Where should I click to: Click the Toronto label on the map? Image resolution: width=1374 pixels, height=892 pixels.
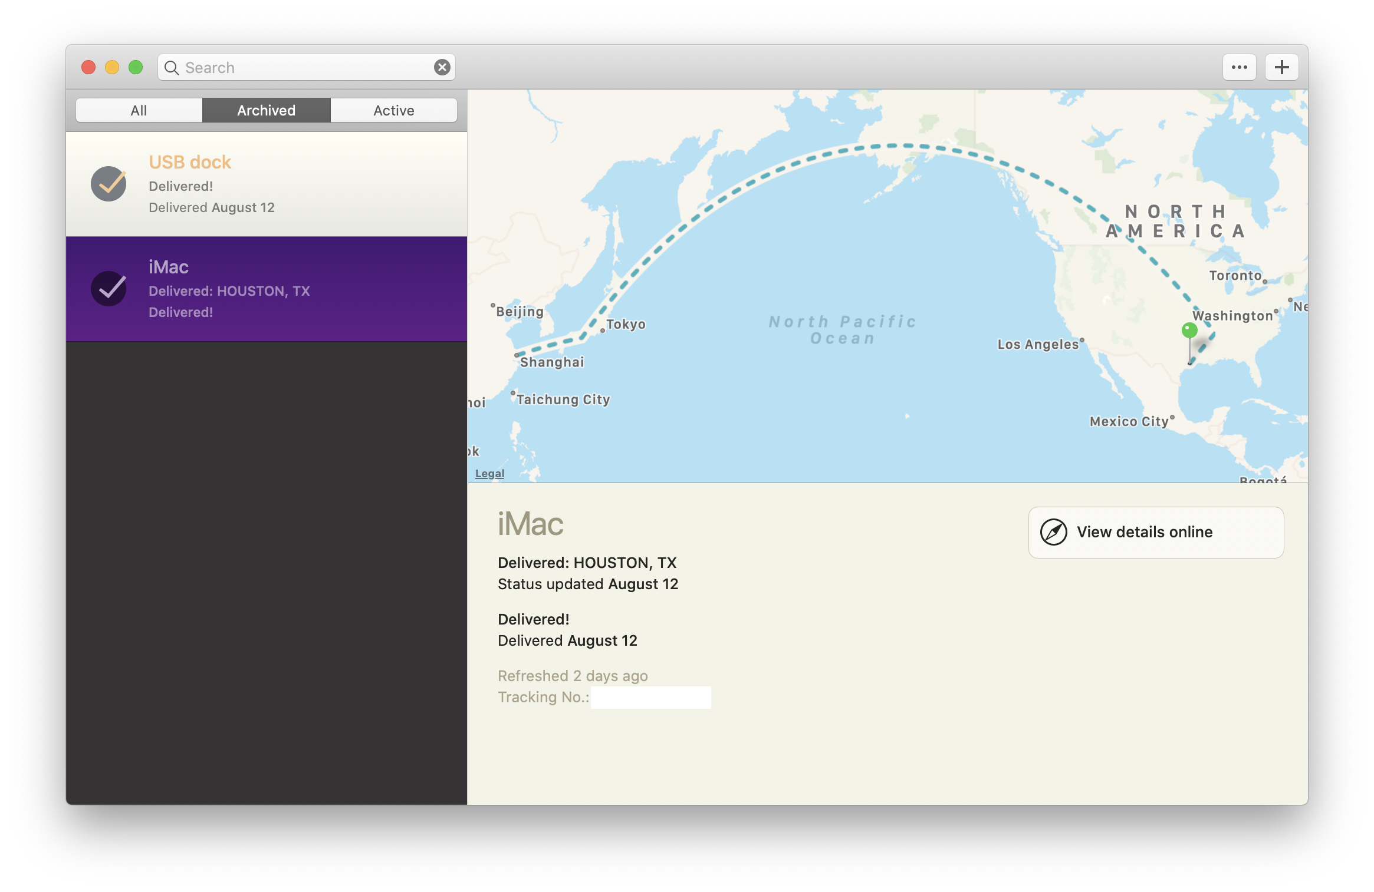tap(1235, 276)
